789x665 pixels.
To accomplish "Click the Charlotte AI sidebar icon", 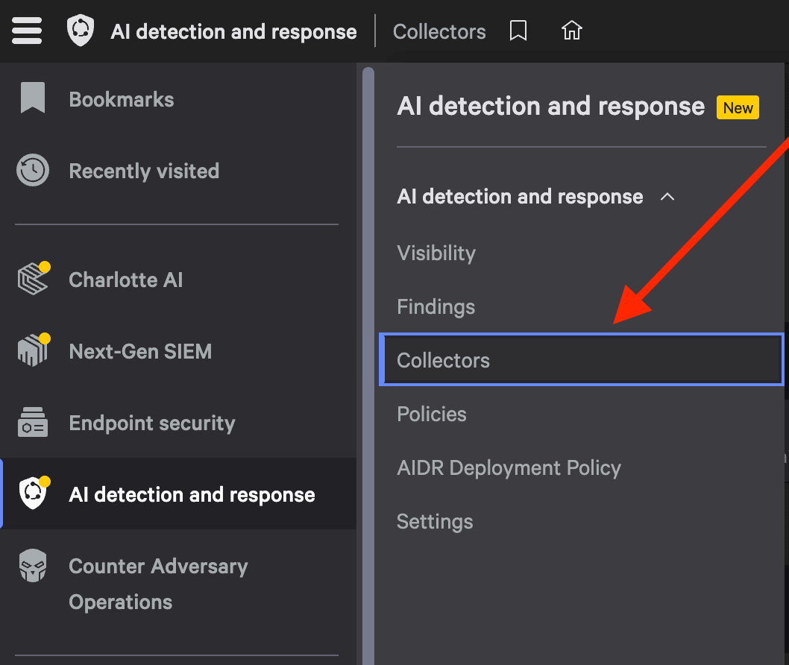I will pos(34,278).
